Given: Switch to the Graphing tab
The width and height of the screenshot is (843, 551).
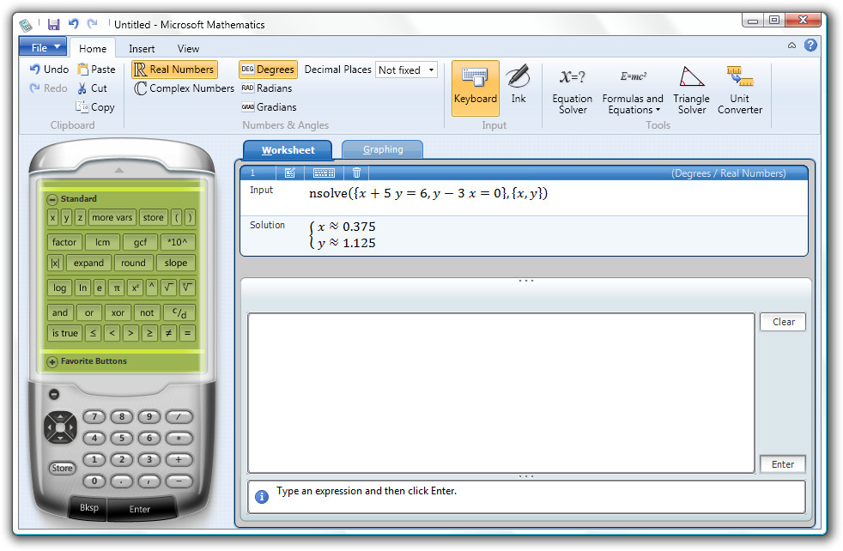Looking at the screenshot, I should tap(383, 149).
